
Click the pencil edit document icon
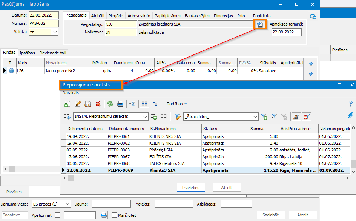pos(78,104)
